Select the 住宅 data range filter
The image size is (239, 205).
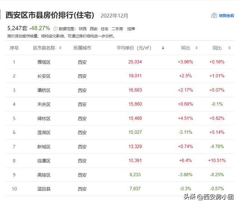point(105,29)
